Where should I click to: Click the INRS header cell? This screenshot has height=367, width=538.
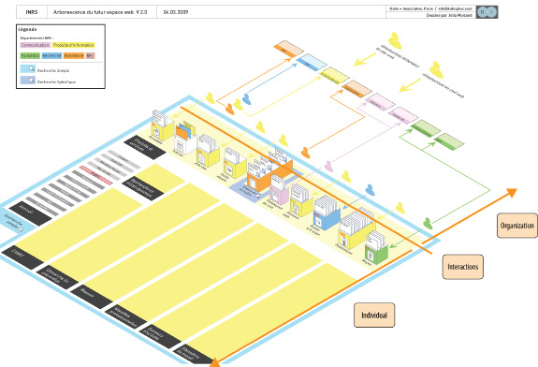point(32,12)
